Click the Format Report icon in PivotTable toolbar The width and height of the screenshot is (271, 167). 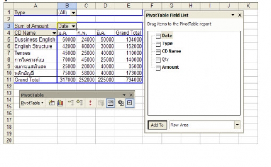(51, 103)
